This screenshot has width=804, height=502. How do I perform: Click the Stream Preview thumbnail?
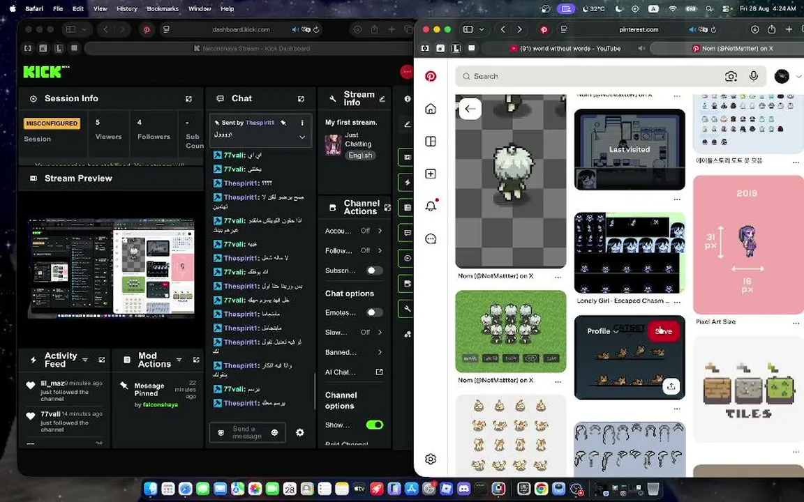click(x=111, y=269)
